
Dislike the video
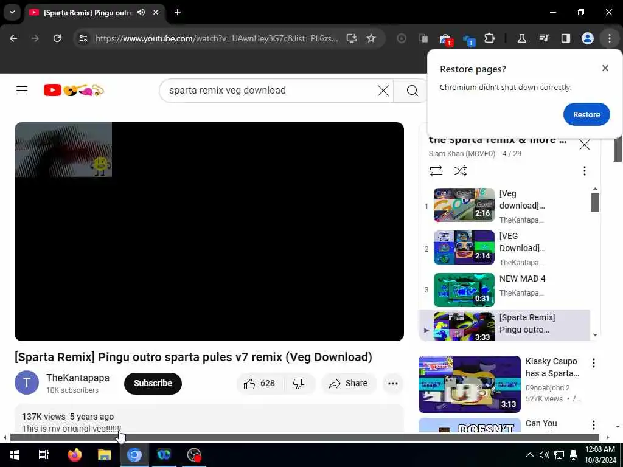299,384
